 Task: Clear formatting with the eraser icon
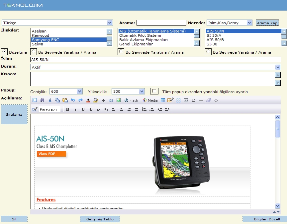[x=209, y=100]
